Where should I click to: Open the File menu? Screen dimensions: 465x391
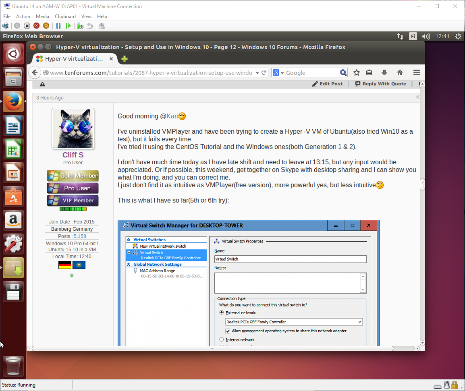7,17
